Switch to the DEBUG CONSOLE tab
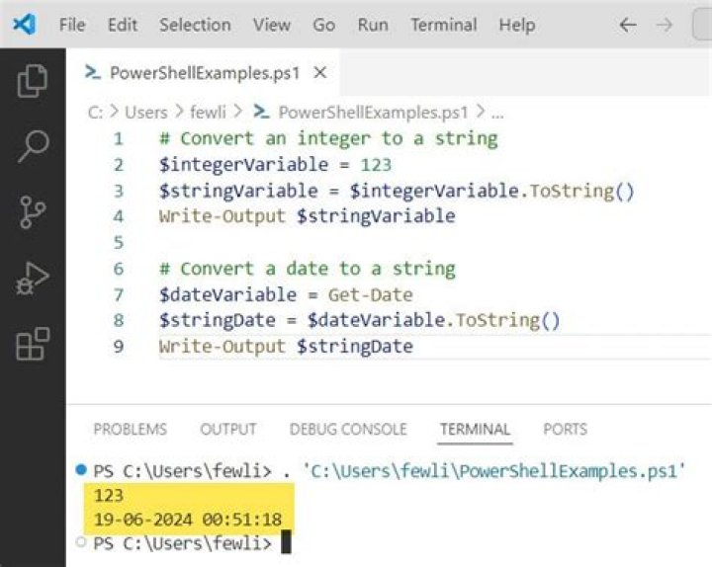 coord(347,429)
